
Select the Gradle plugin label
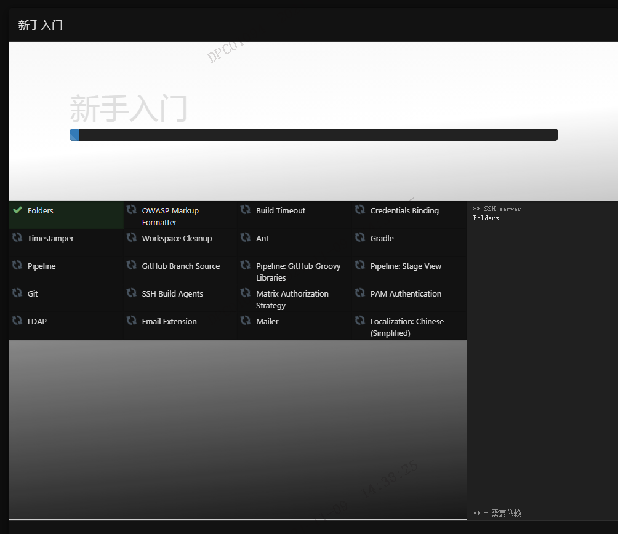click(x=382, y=238)
